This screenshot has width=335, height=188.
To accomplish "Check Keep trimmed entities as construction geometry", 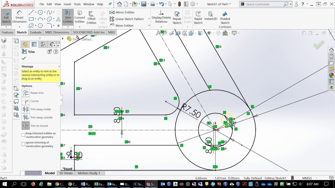I will click(x=23, y=135).
